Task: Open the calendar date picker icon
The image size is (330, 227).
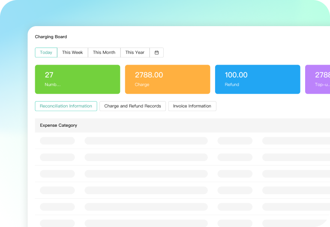Action: pyautogui.click(x=156, y=53)
